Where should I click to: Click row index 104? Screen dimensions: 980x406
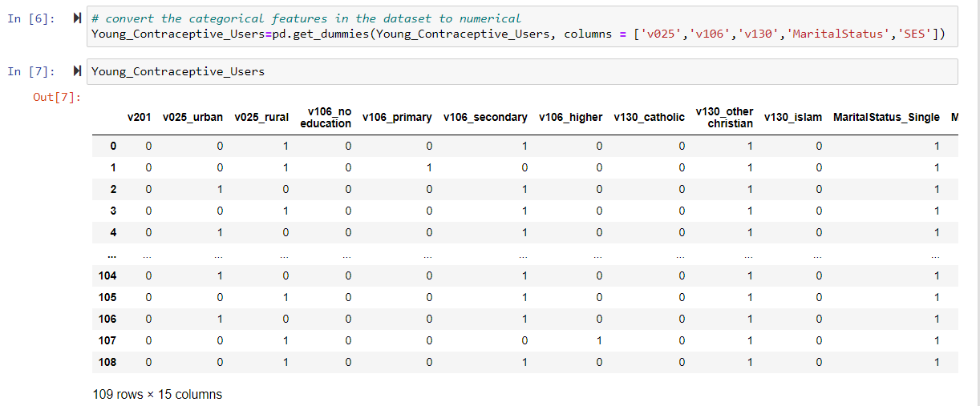[107, 275]
